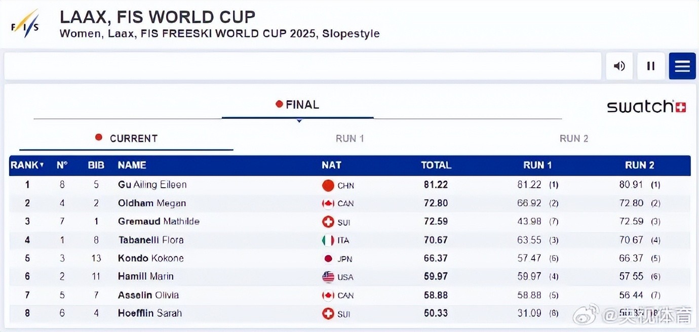Click the USA flag beside Hamill Marin
This screenshot has width=699, height=332.
coord(328,277)
